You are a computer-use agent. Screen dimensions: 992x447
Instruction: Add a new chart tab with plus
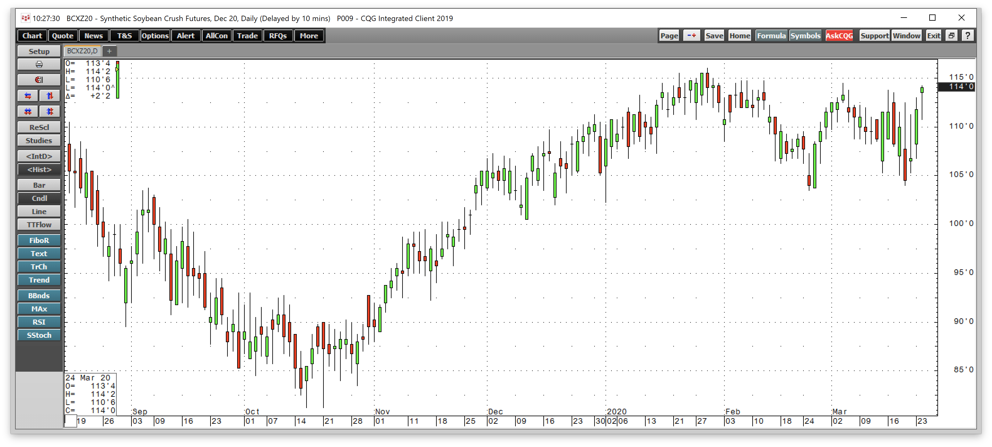pyautogui.click(x=109, y=51)
